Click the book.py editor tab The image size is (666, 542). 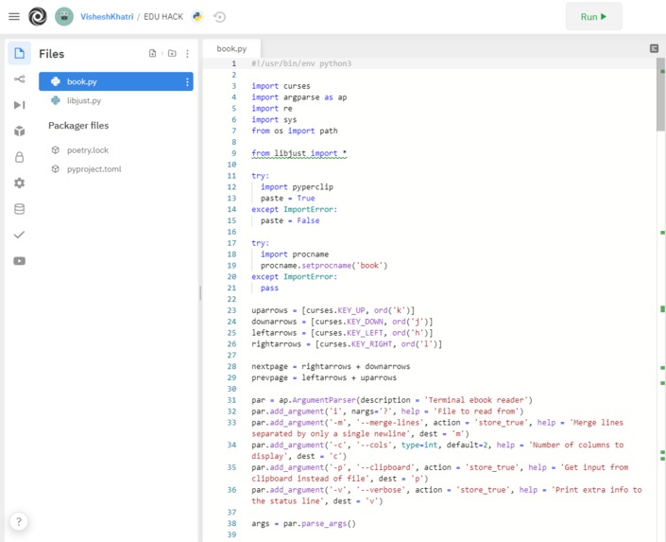click(x=231, y=48)
